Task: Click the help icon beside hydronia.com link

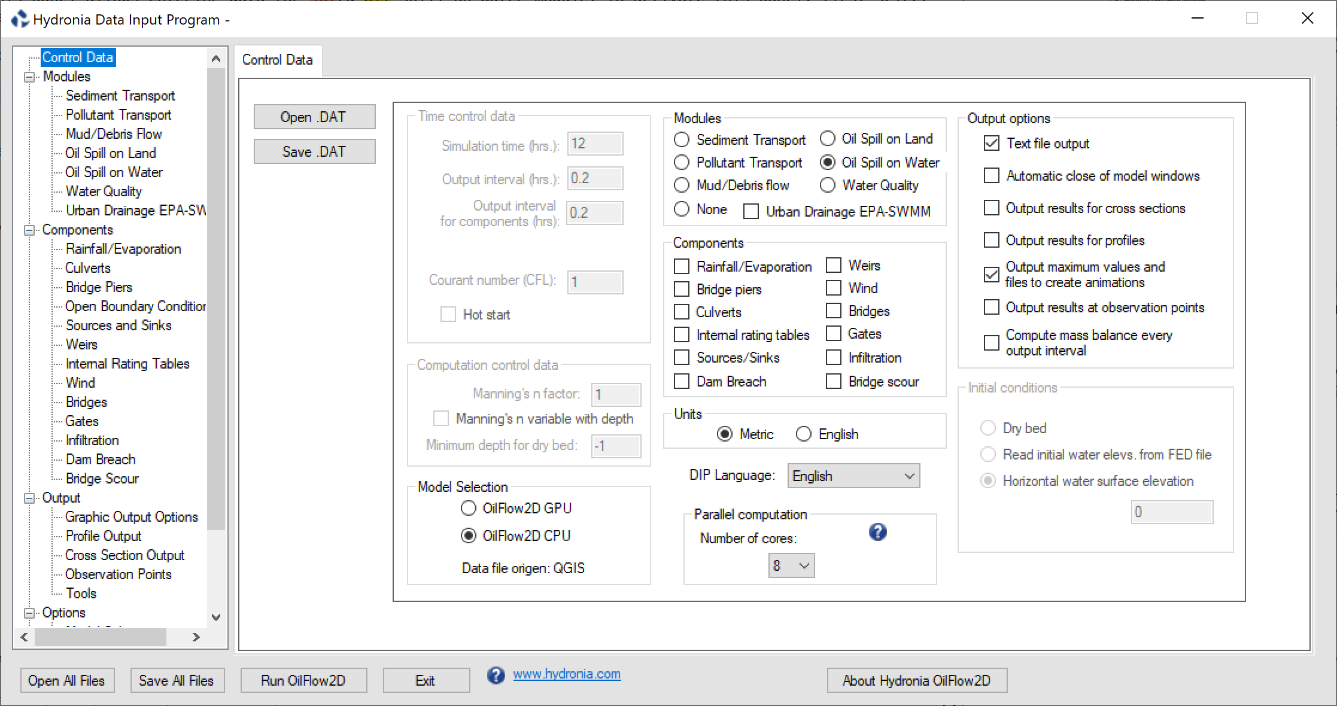Action: pos(496,675)
